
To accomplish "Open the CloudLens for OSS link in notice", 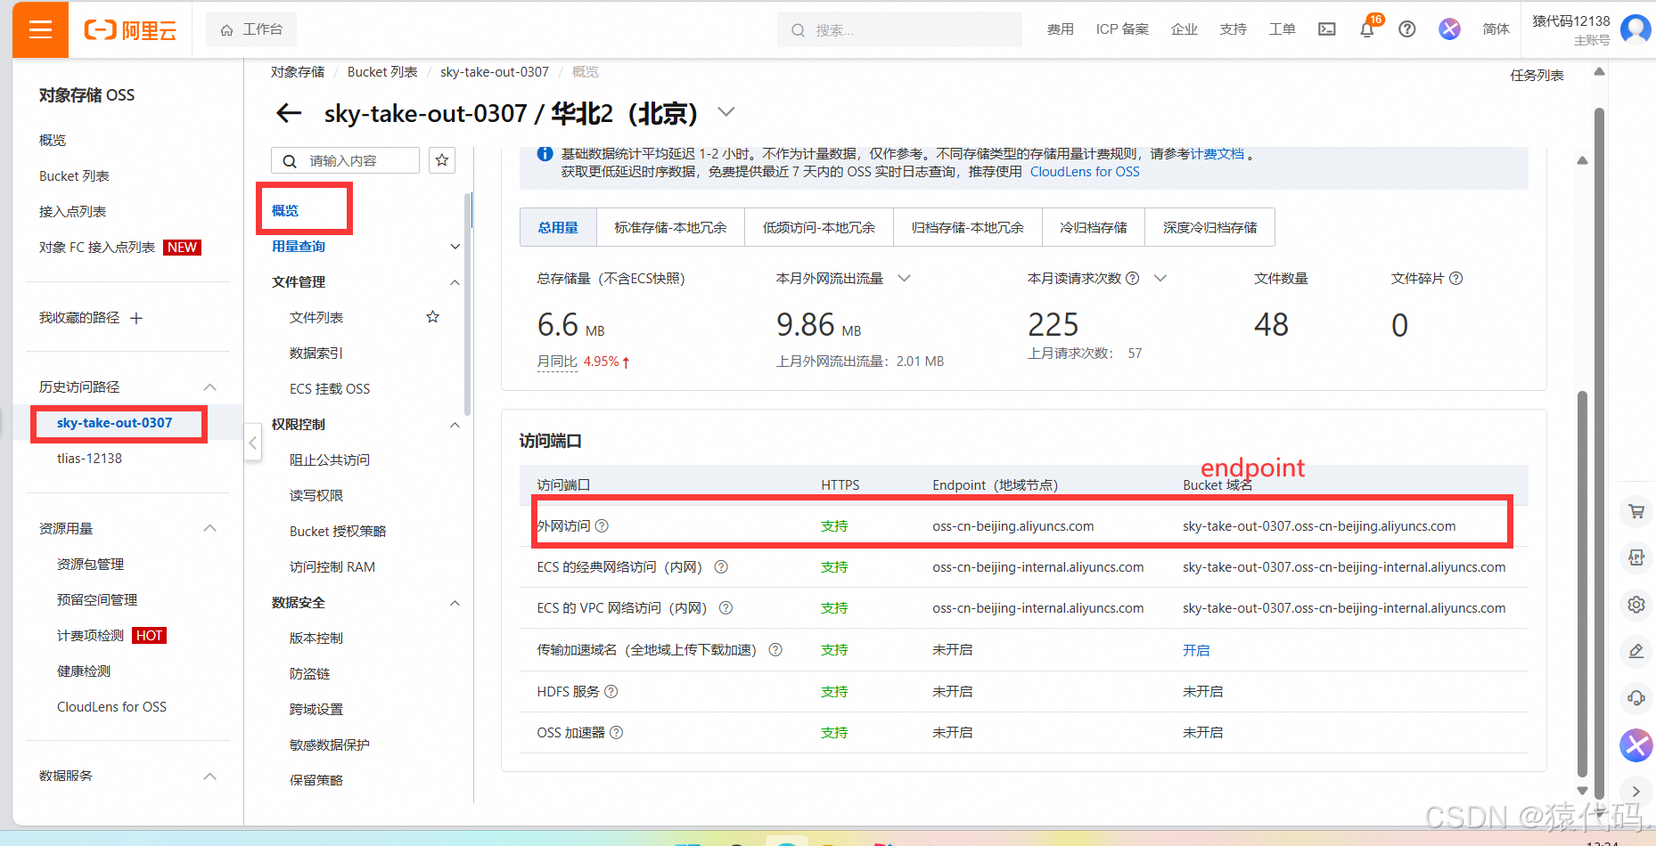I will (x=1085, y=172).
